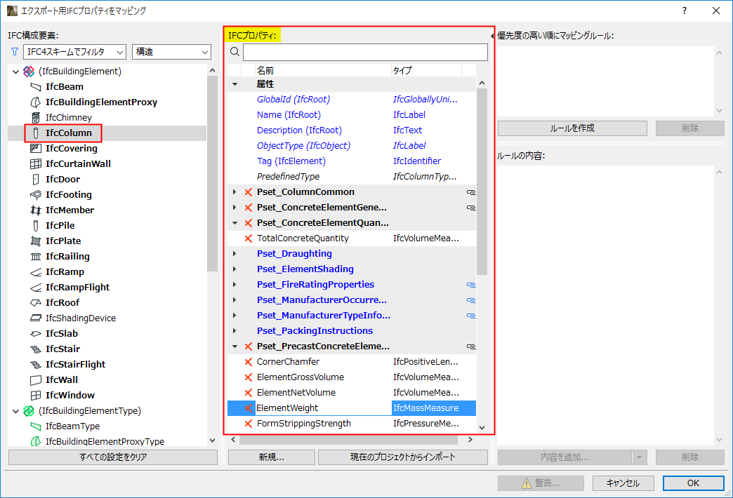Open the IFC4 scheme filter dropdown
Viewport: 733px width, 498px height.
[75, 52]
